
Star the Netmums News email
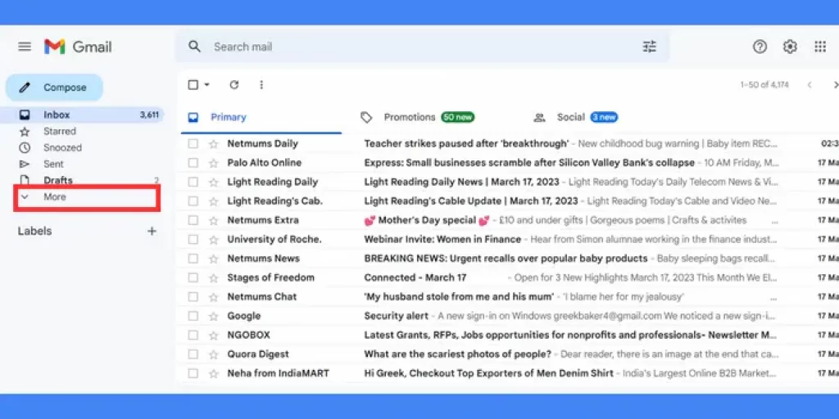pyautogui.click(x=214, y=259)
